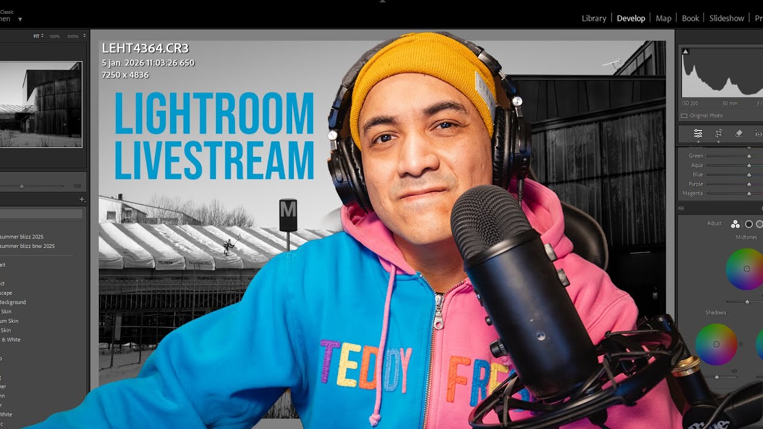Click the Shadows color wheel

coord(717,344)
